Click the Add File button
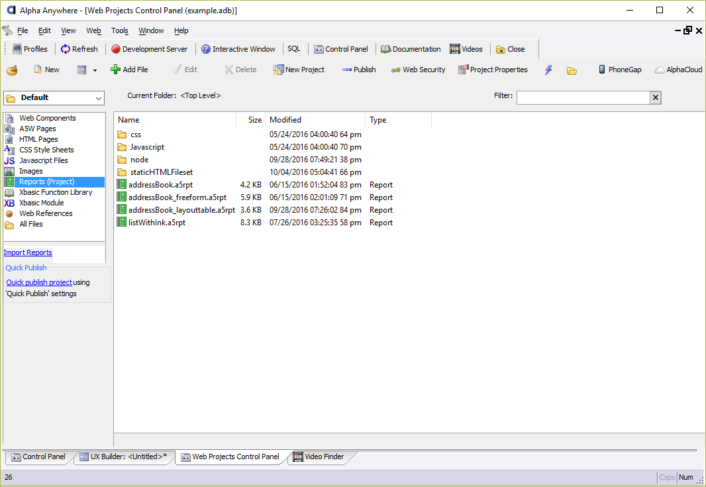 pos(129,70)
